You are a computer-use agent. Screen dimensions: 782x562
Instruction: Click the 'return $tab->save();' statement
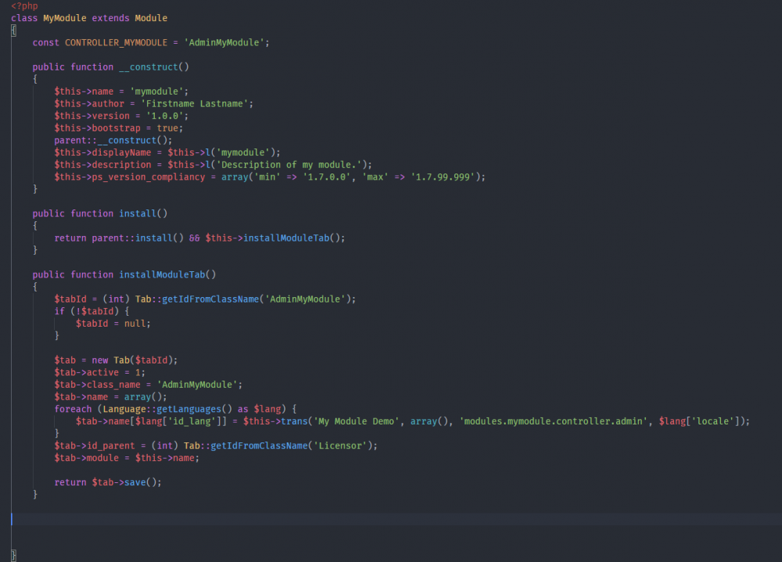[x=108, y=482]
